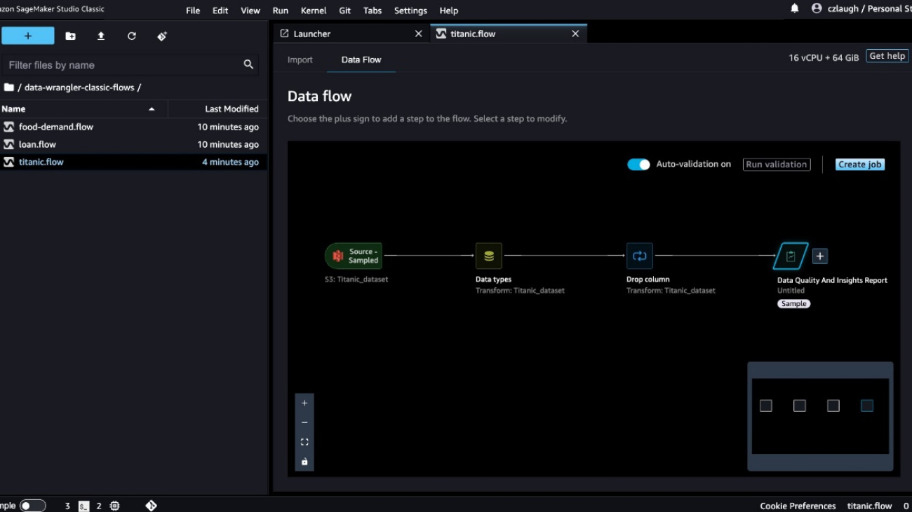Open the Edit menu

tap(220, 11)
